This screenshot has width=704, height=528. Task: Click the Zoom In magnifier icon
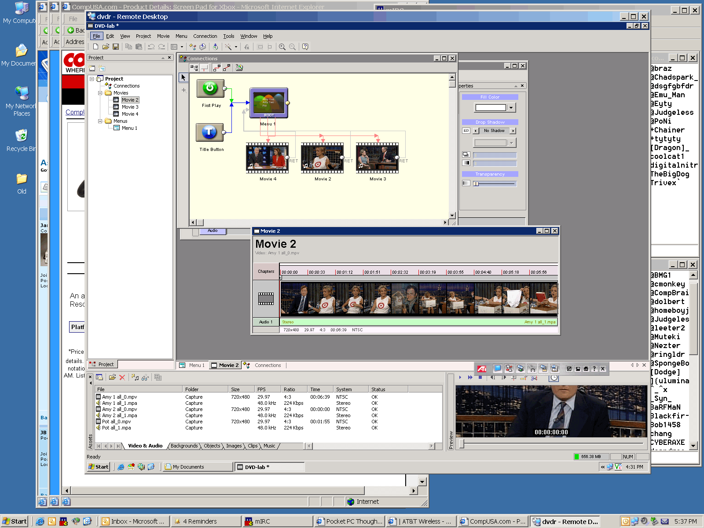(282, 47)
